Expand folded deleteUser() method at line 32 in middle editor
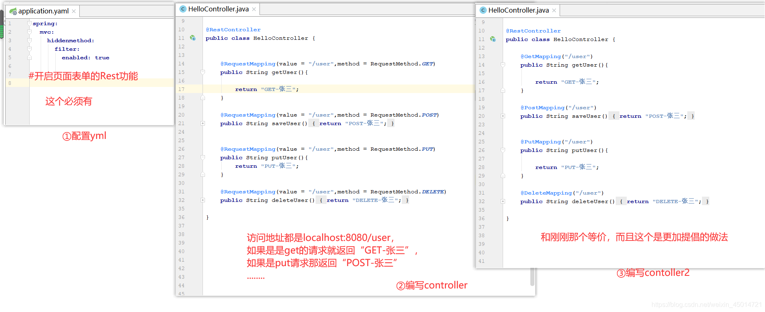Viewport: 765px width, 312px height. tap(203, 200)
